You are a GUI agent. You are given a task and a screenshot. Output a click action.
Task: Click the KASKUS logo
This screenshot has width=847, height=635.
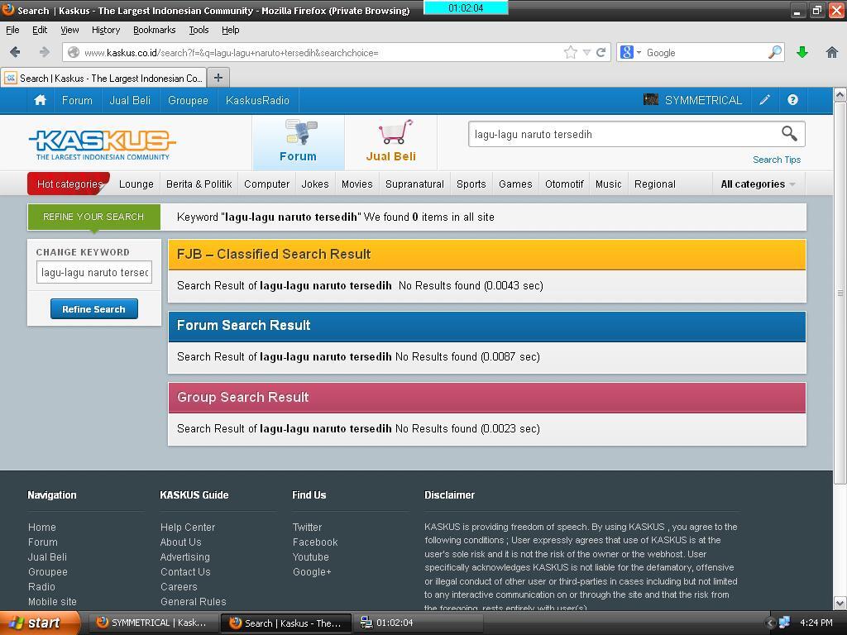102,145
